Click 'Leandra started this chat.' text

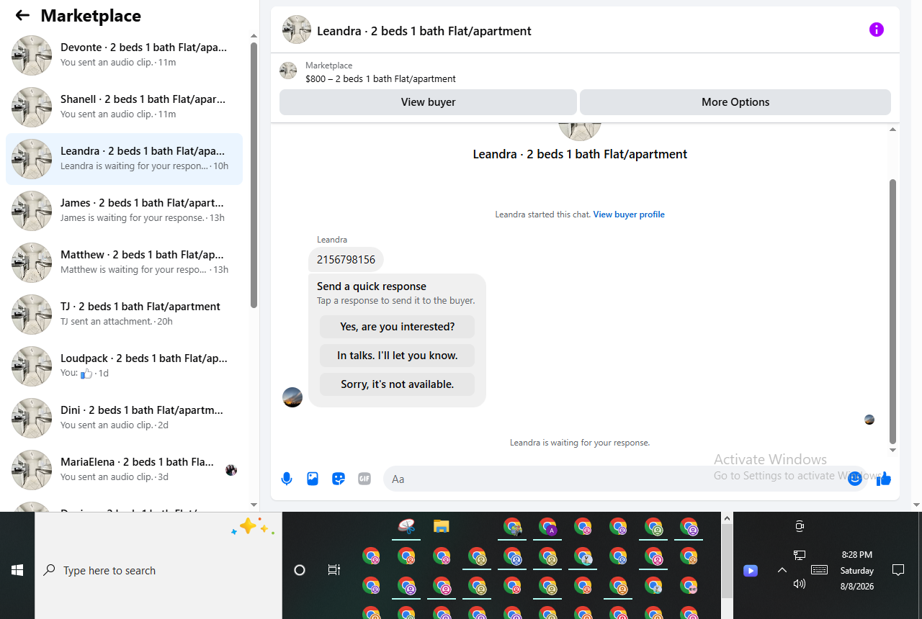[x=543, y=214]
